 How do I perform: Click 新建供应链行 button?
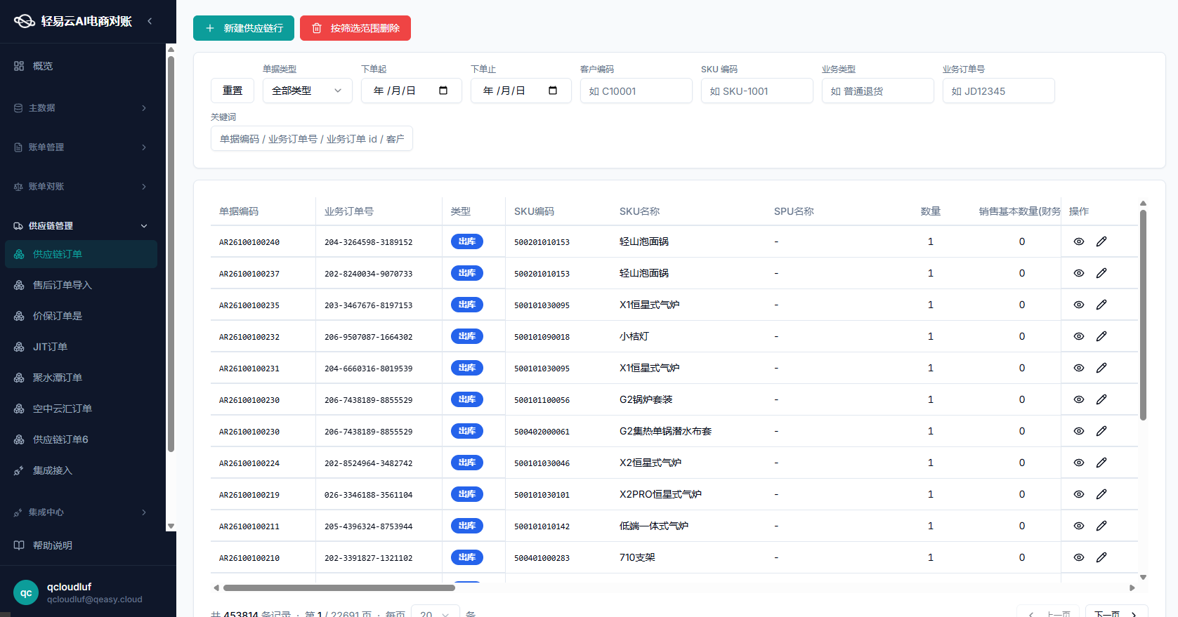pos(244,28)
